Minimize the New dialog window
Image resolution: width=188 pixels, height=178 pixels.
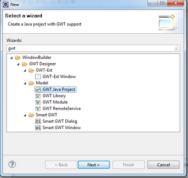(152, 3)
